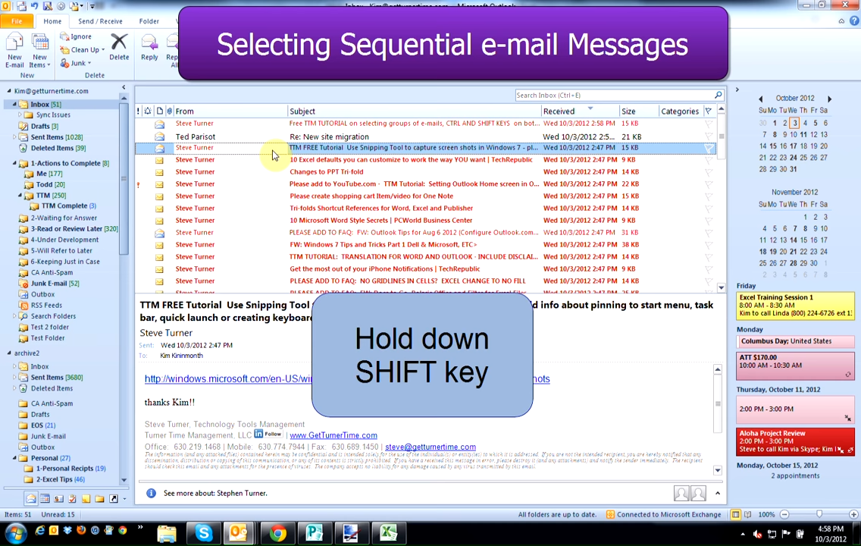Open Chrome from the taskbar
The width and height of the screenshot is (861, 546).
click(278, 533)
